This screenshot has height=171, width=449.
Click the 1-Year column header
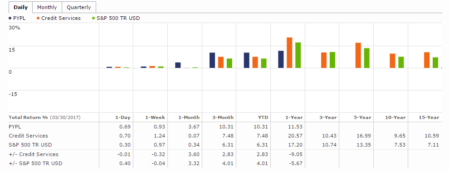coord(293,117)
